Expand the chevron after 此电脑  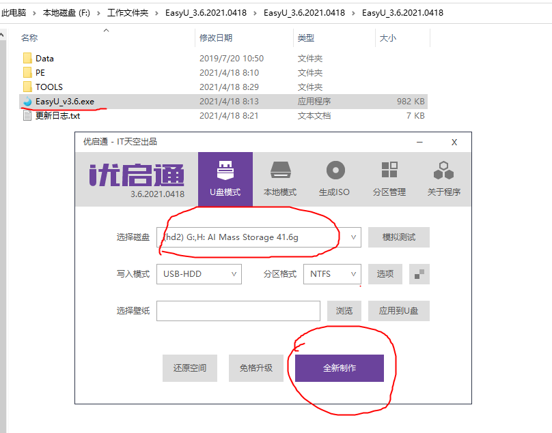click(x=34, y=14)
